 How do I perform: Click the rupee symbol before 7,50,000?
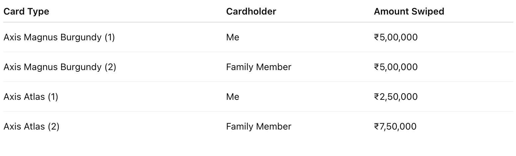[x=377, y=127]
